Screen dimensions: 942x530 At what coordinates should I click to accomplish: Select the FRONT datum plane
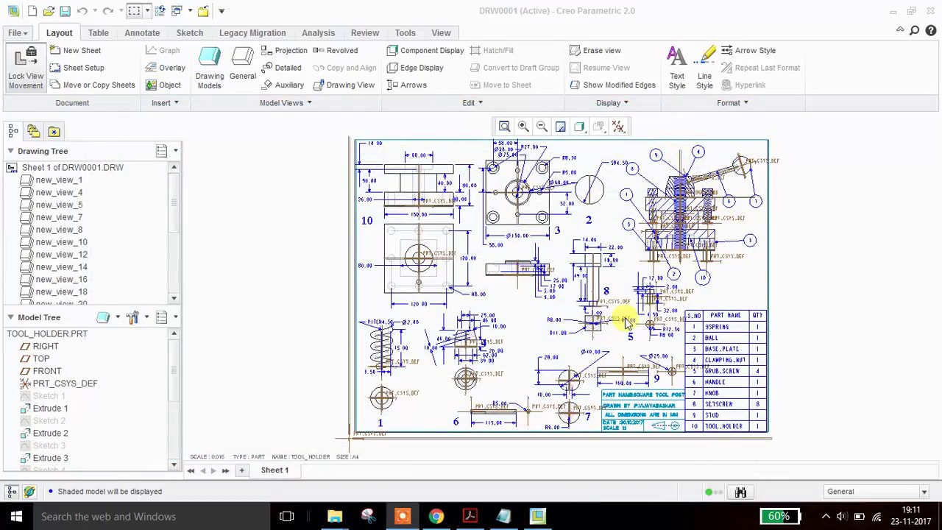46,371
